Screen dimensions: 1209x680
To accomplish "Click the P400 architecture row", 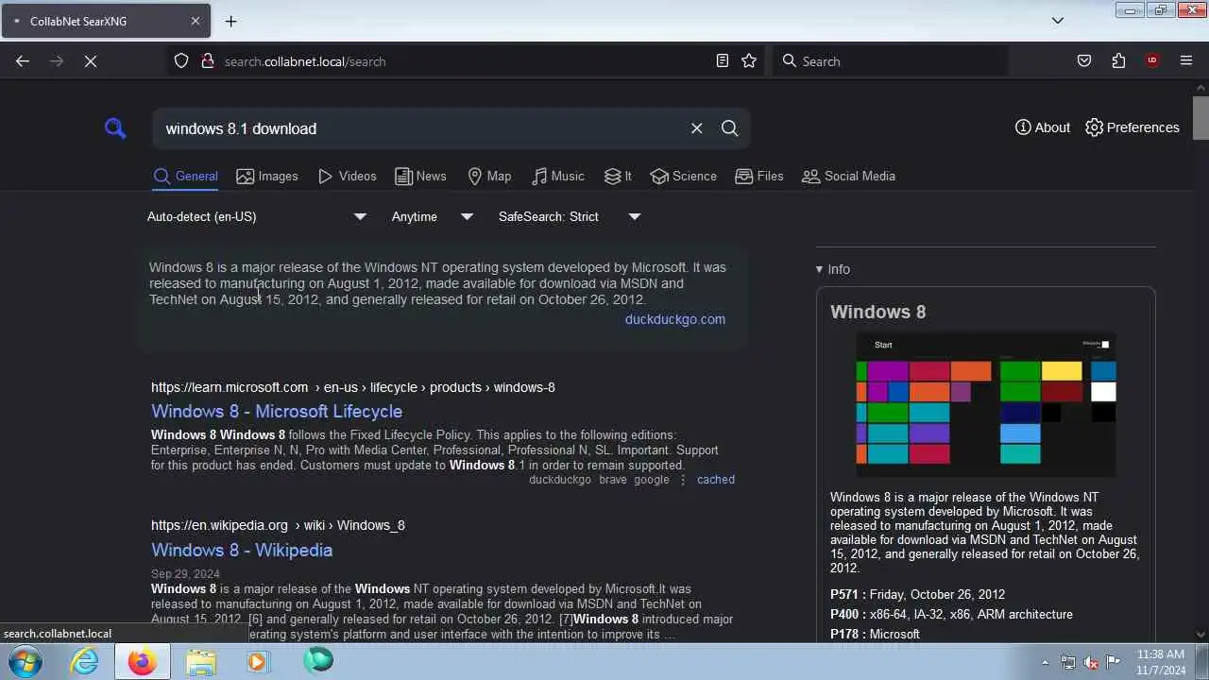I will (951, 615).
